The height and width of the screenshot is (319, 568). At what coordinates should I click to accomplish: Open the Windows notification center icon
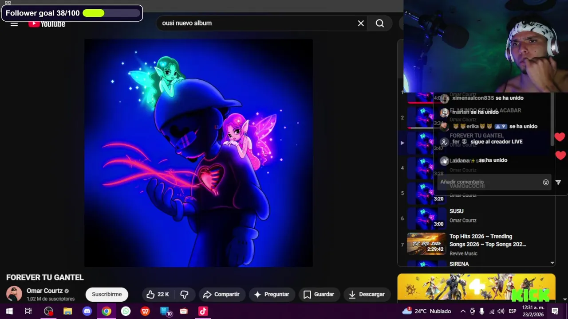[x=555, y=311]
